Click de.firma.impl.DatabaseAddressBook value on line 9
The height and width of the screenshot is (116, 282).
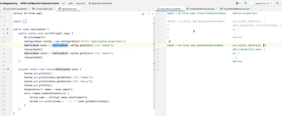click(x=201, y=45)
